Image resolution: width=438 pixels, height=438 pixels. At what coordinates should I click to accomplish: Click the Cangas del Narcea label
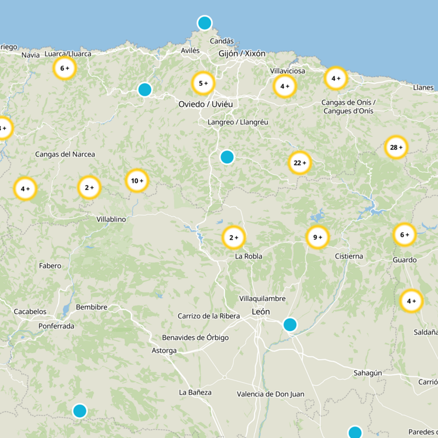pyautogui.click(x=65, y=154)
